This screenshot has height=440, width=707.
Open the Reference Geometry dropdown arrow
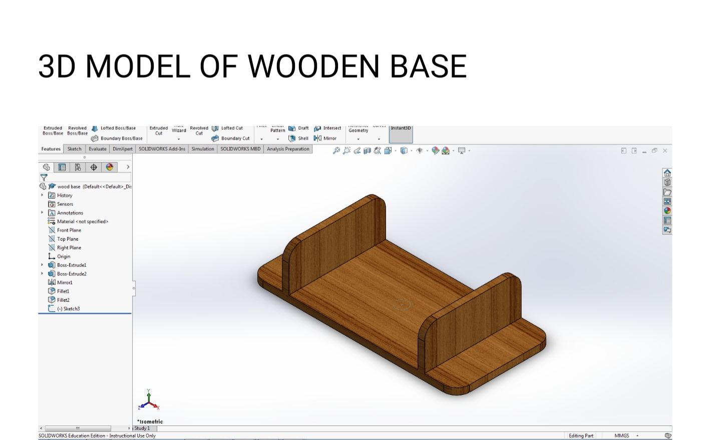coord(358,139)
